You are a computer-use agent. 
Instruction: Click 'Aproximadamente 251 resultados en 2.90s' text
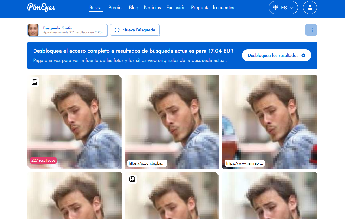pos(73,32)
